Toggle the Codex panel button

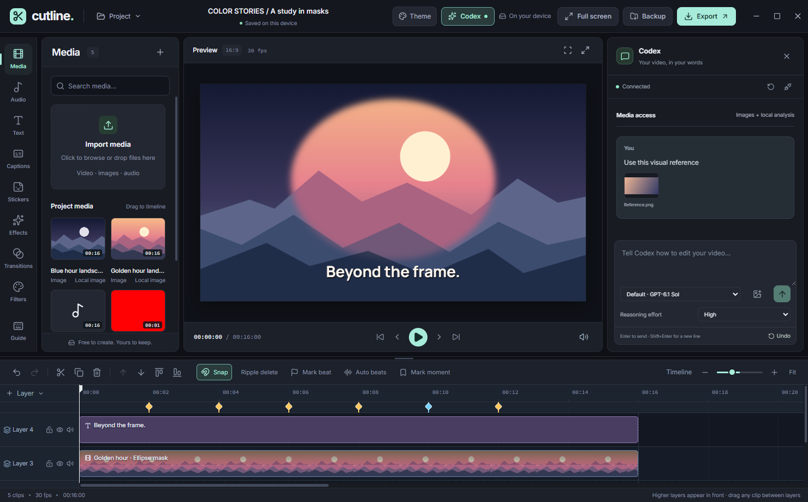pyautogui.click(x=468, y=16)
